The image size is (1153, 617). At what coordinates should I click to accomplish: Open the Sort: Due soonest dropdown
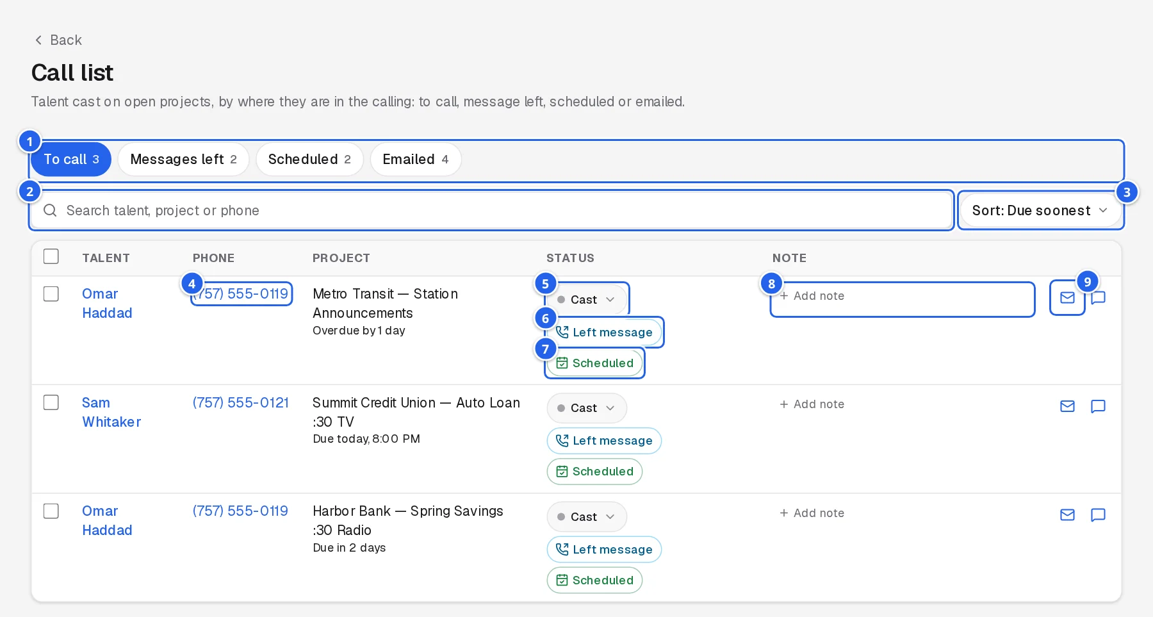[1040, 211]
